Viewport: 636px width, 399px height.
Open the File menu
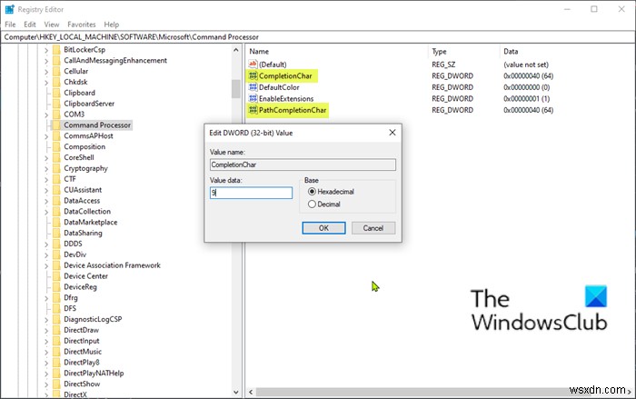point(10,25)
